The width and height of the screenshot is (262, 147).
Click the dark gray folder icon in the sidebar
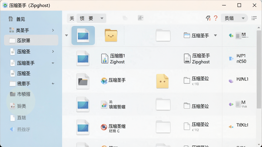[13, 94]
